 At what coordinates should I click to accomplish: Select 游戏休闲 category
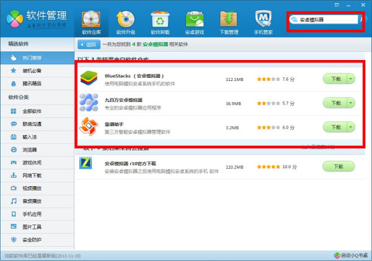point(37,162)
